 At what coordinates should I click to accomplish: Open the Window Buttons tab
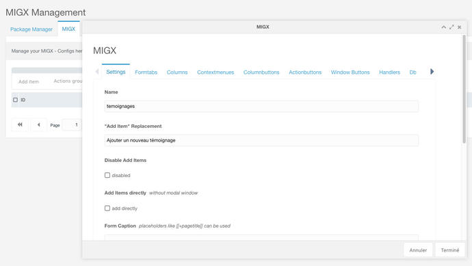point(350,72)
